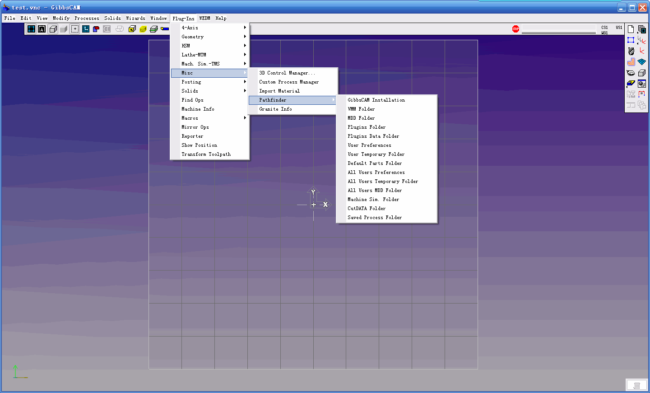This screenshot has height=393, width=650.
Task: Expand the Macros submenu
Action: [210, 118]
